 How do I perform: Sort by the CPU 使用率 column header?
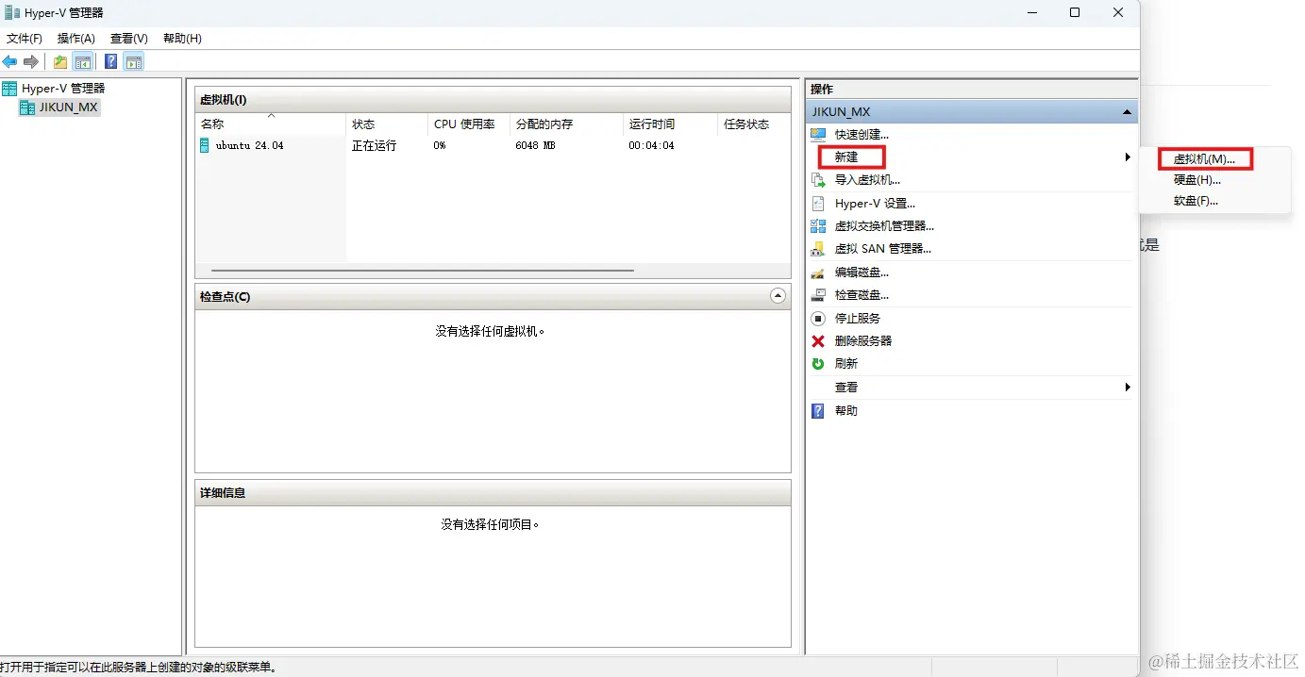[469, 124]
